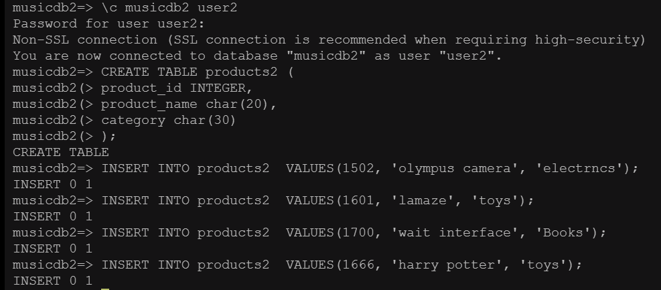This screenshot has width=661, height=290.
Task: Click the 'harry potter' product name
Action: (446, 265)
